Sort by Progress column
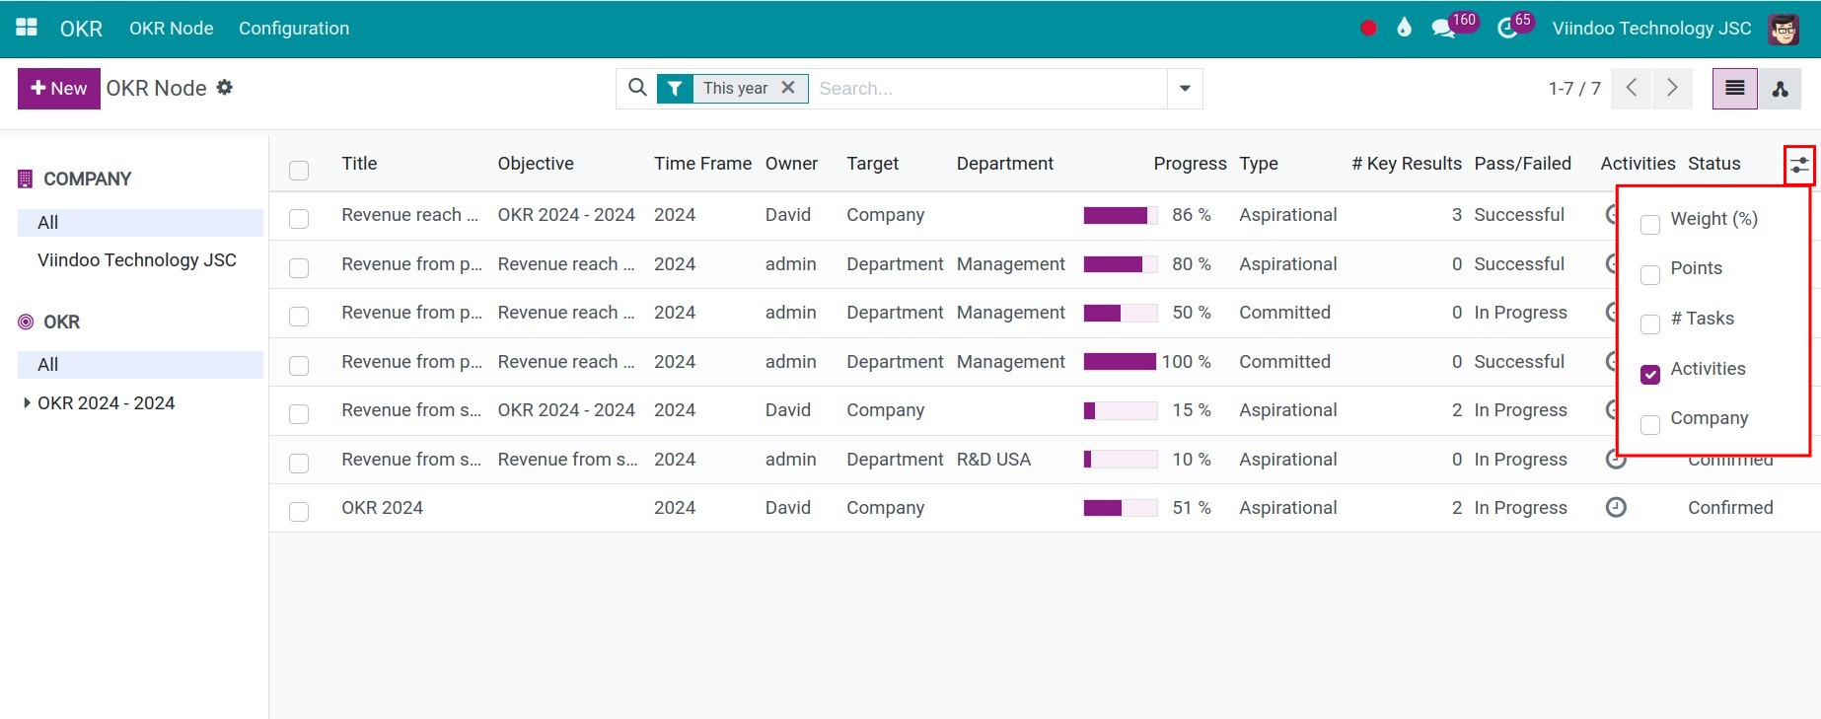 (x=1190, y=164)
